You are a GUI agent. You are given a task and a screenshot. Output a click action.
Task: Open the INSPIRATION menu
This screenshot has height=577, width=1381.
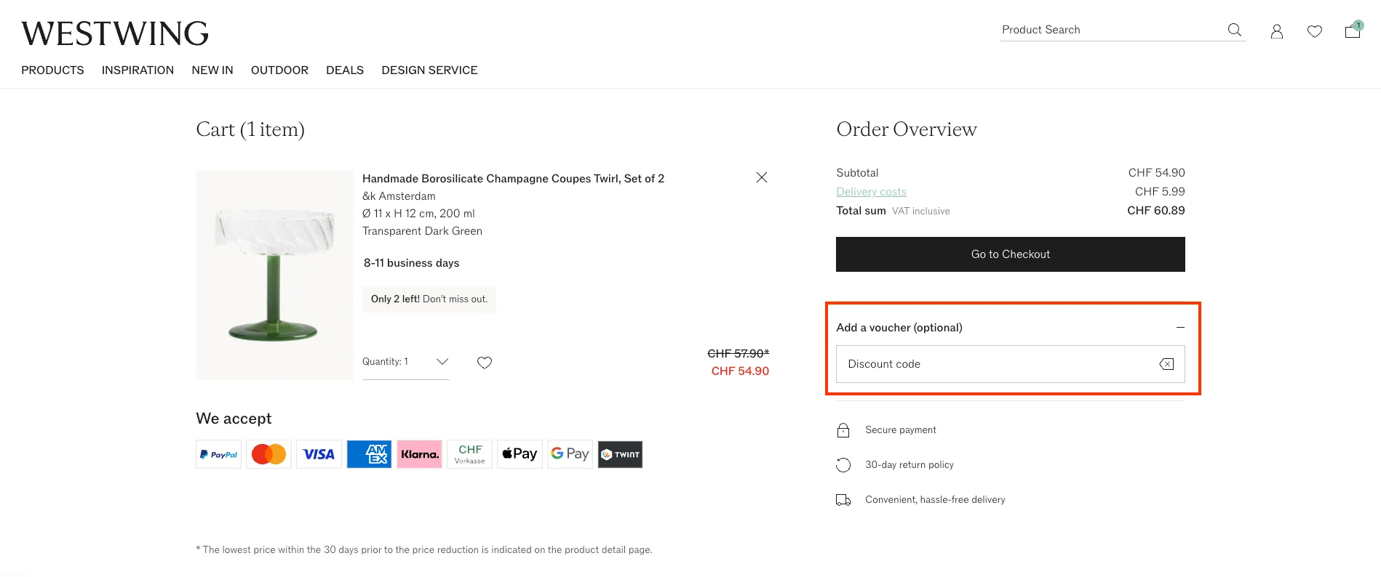pos(138,70)
